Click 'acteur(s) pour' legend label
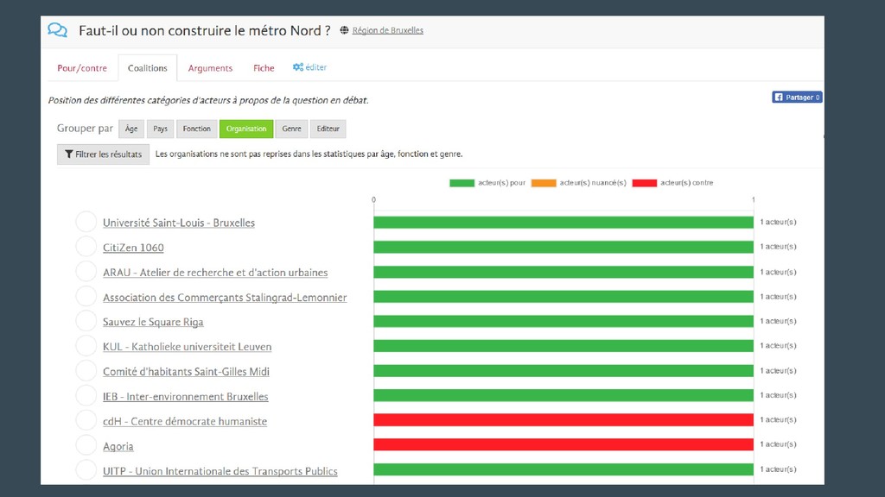885x497 pixels. point(501,183)
